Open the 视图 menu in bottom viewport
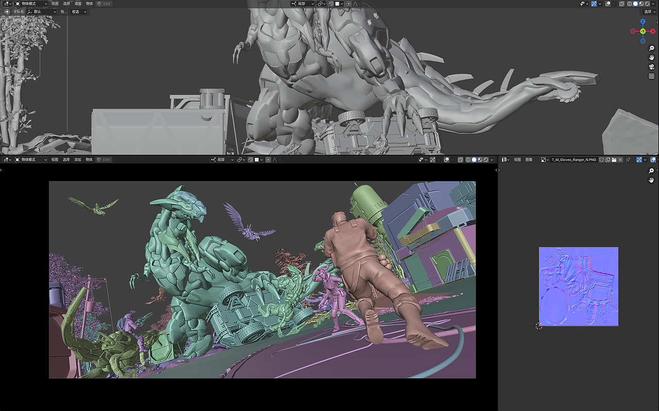Image resolution: width=659 pixels, height=411 pixels. pyautogui.click(x=55, y=159)
